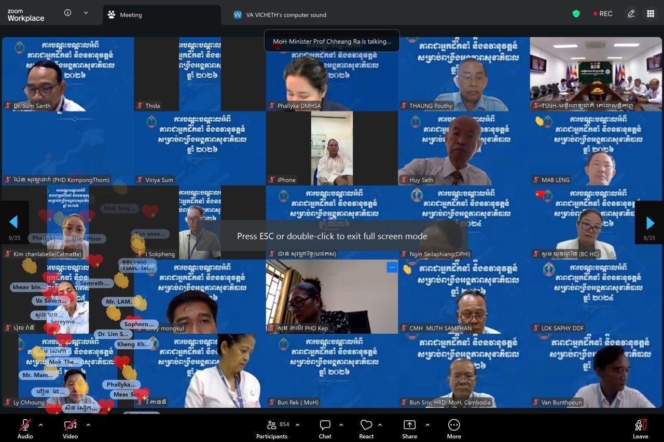Select Kim chanlabelle(Calmette) video tile
Image resolution: width=664 pixels, height=442 pixels.
pos(68,222)
